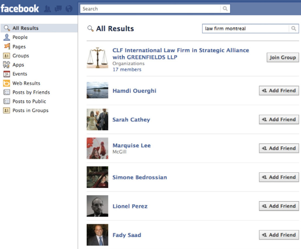Click the Facebook logo
This screenshot has width=301, height=249.
pyautogui.click(x=20, y=8)
